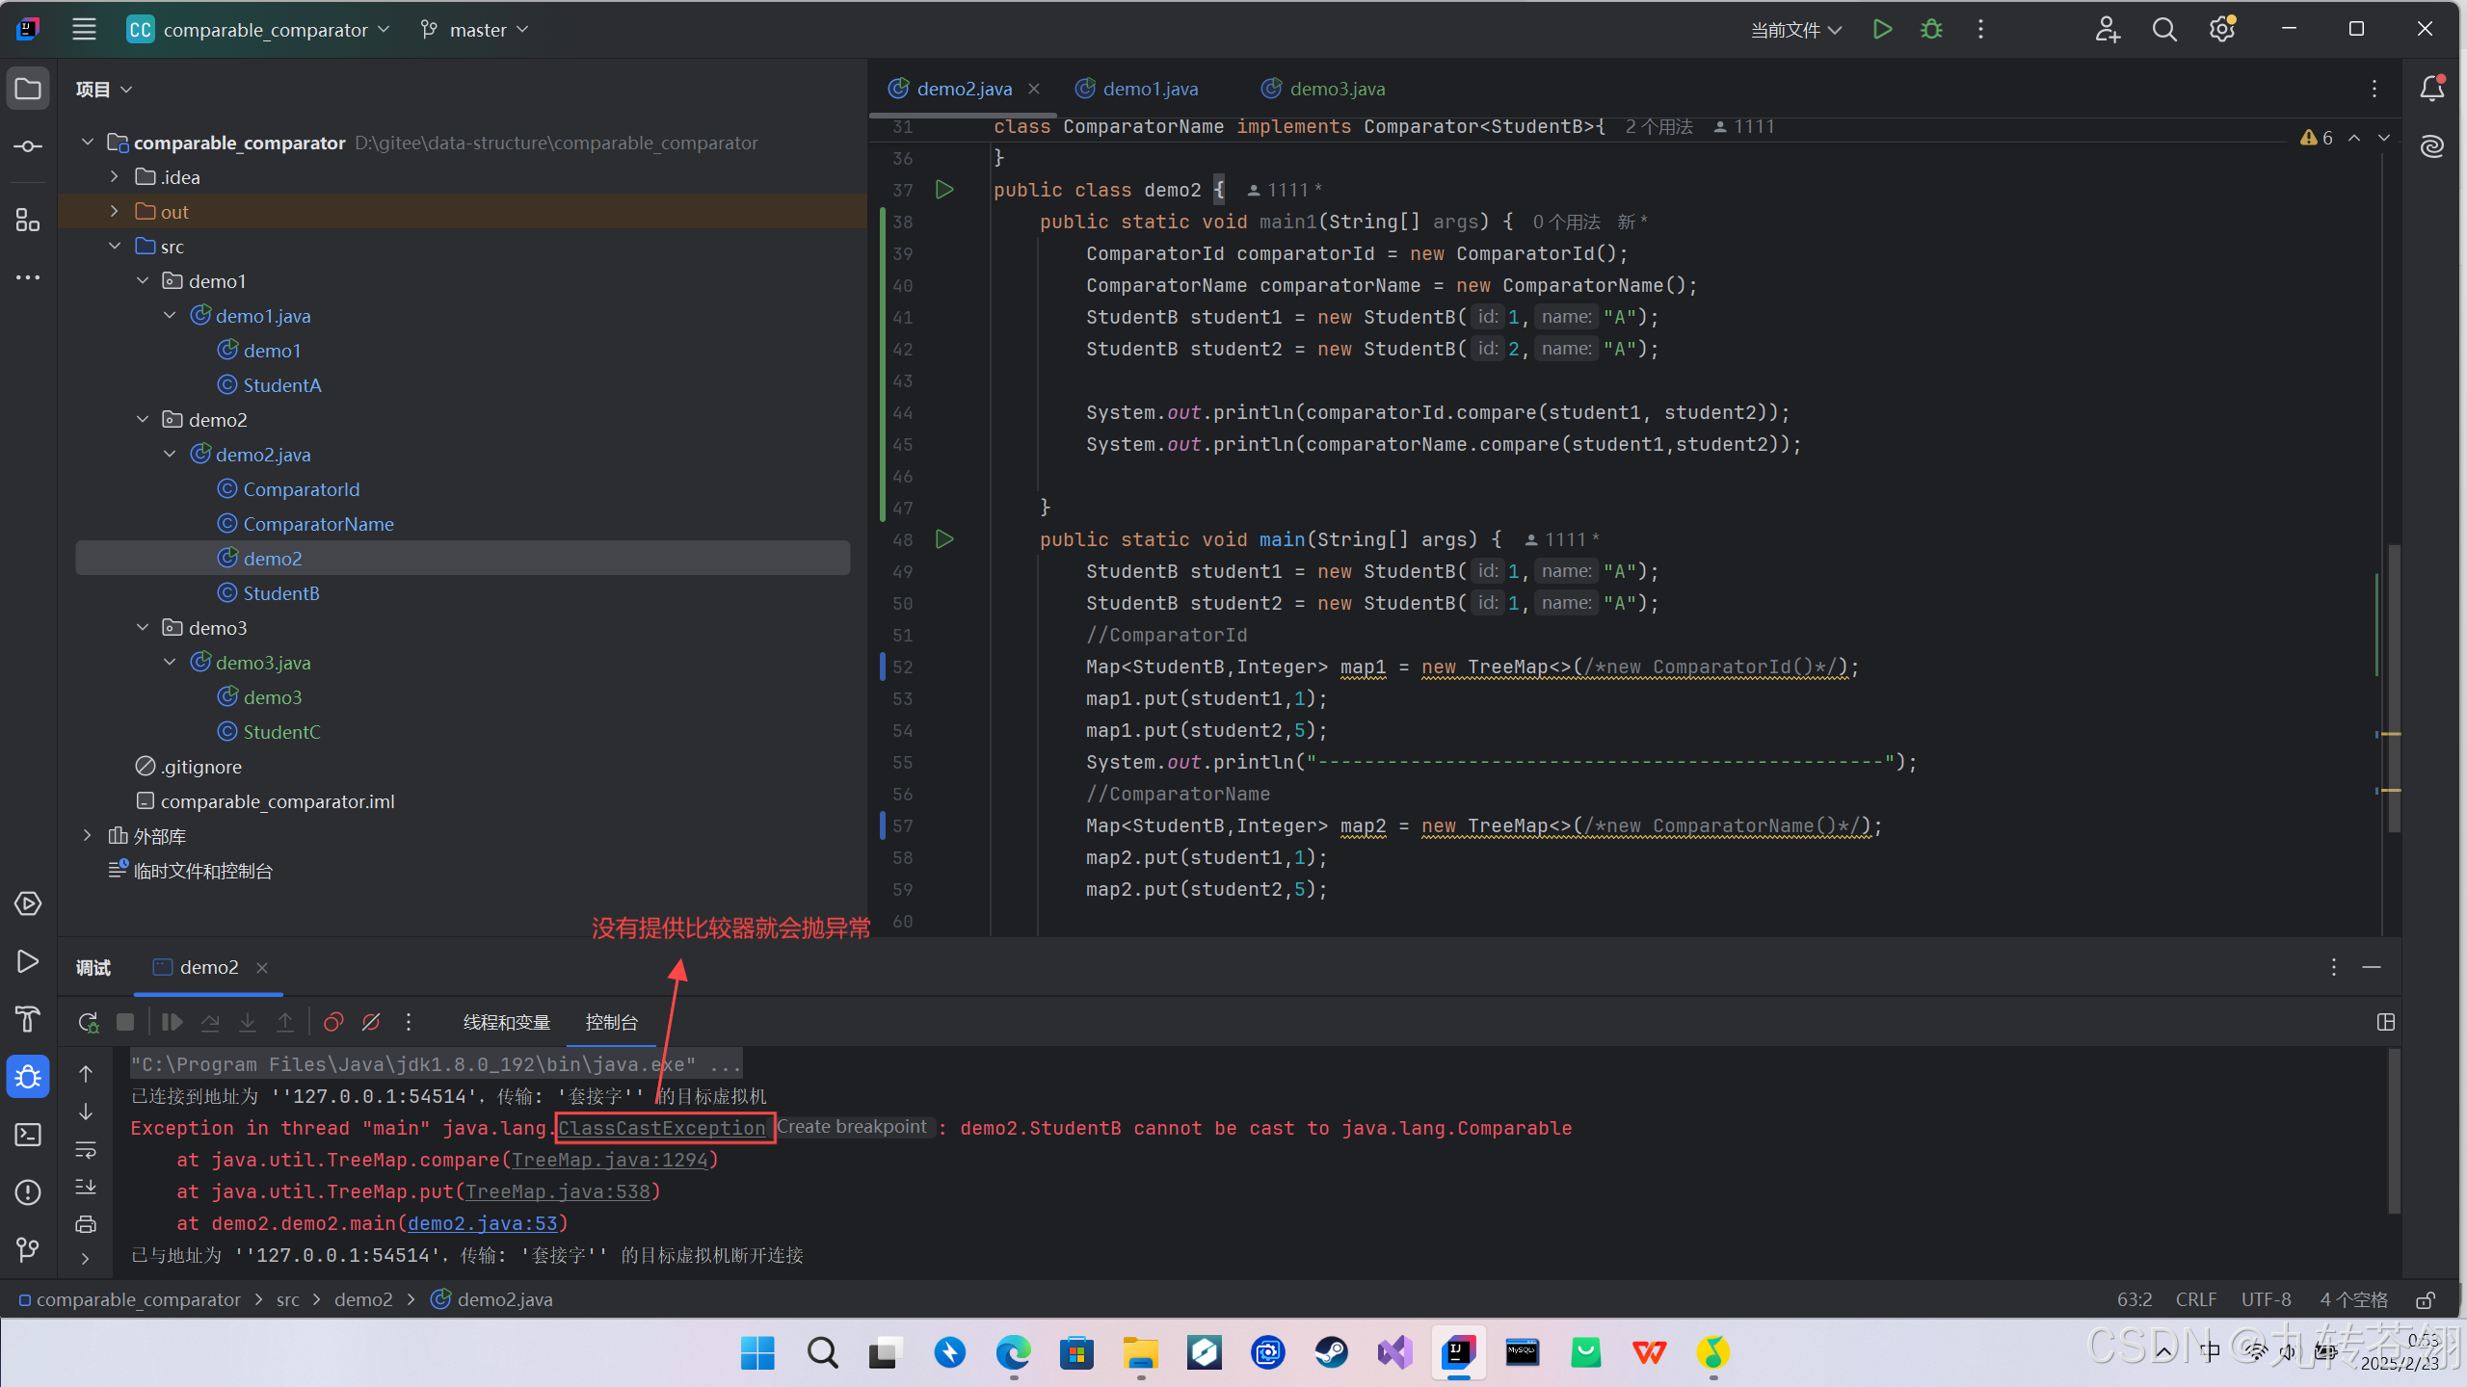Open the demo2.java:53 stack trace link
This screenshot has width=2467, height=1387.
[x=483, y=1223]
